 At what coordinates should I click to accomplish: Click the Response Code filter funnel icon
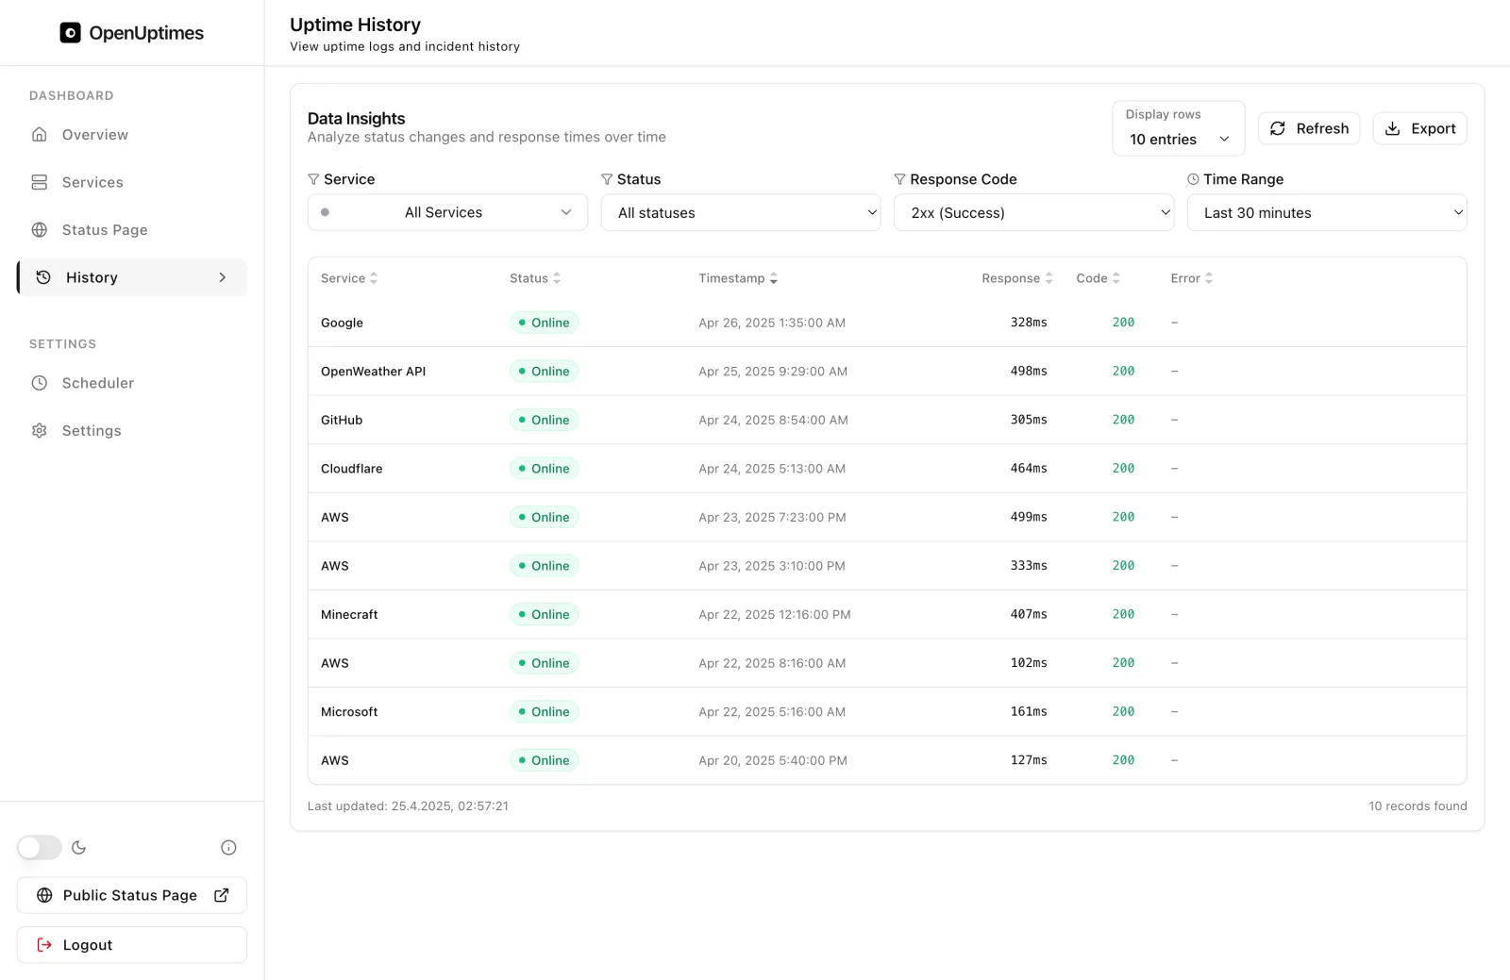pyautogui.click(x=900, y=179)
